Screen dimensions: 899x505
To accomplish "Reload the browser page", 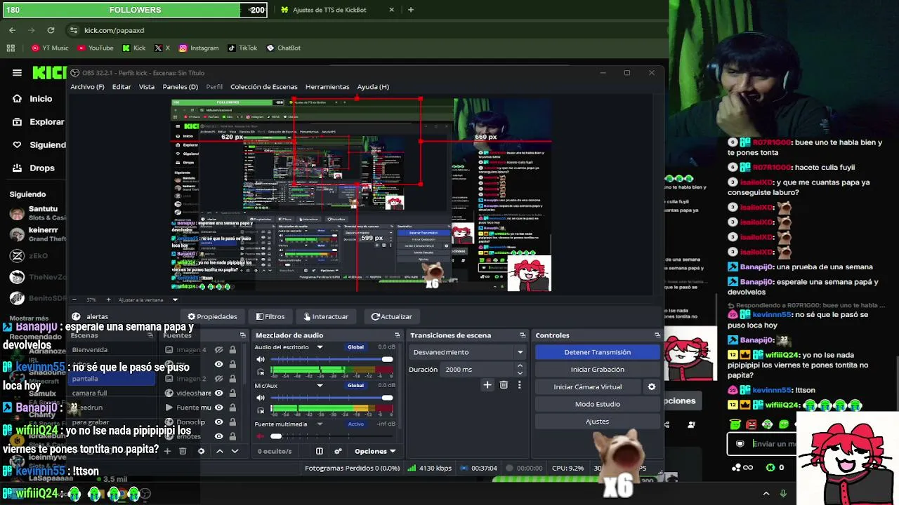I will coord(51,30).
